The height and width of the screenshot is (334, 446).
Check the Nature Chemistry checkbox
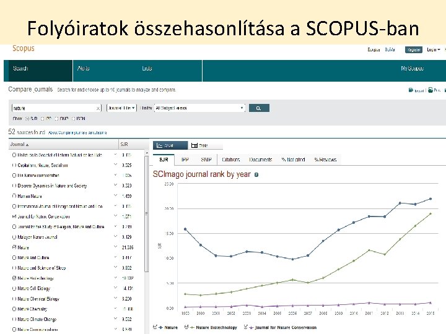(14, 309)
